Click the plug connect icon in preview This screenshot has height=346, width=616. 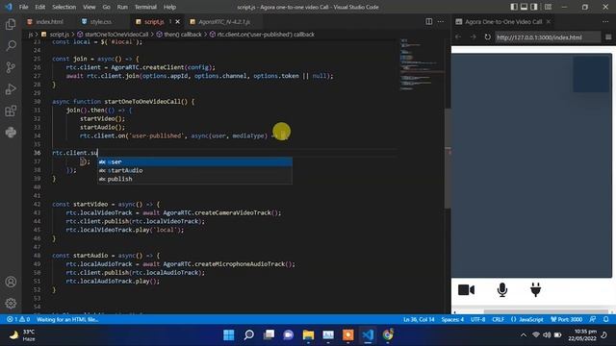pyautogui.click(x=535, y=289)
